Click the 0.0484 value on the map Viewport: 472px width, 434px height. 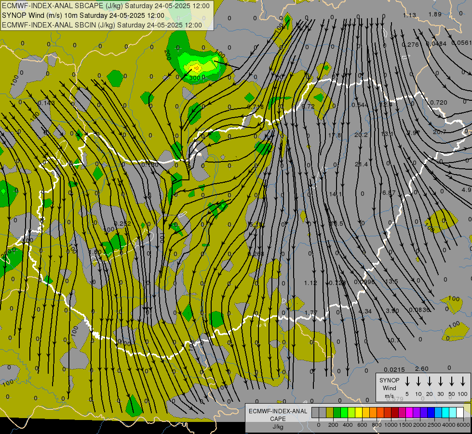tap(436, 44)
